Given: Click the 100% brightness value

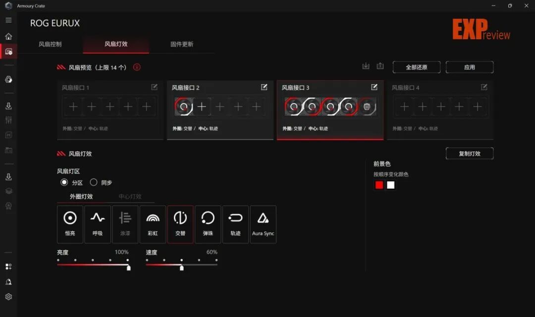Looking at the screenshot, I should (x=121, y=252).
